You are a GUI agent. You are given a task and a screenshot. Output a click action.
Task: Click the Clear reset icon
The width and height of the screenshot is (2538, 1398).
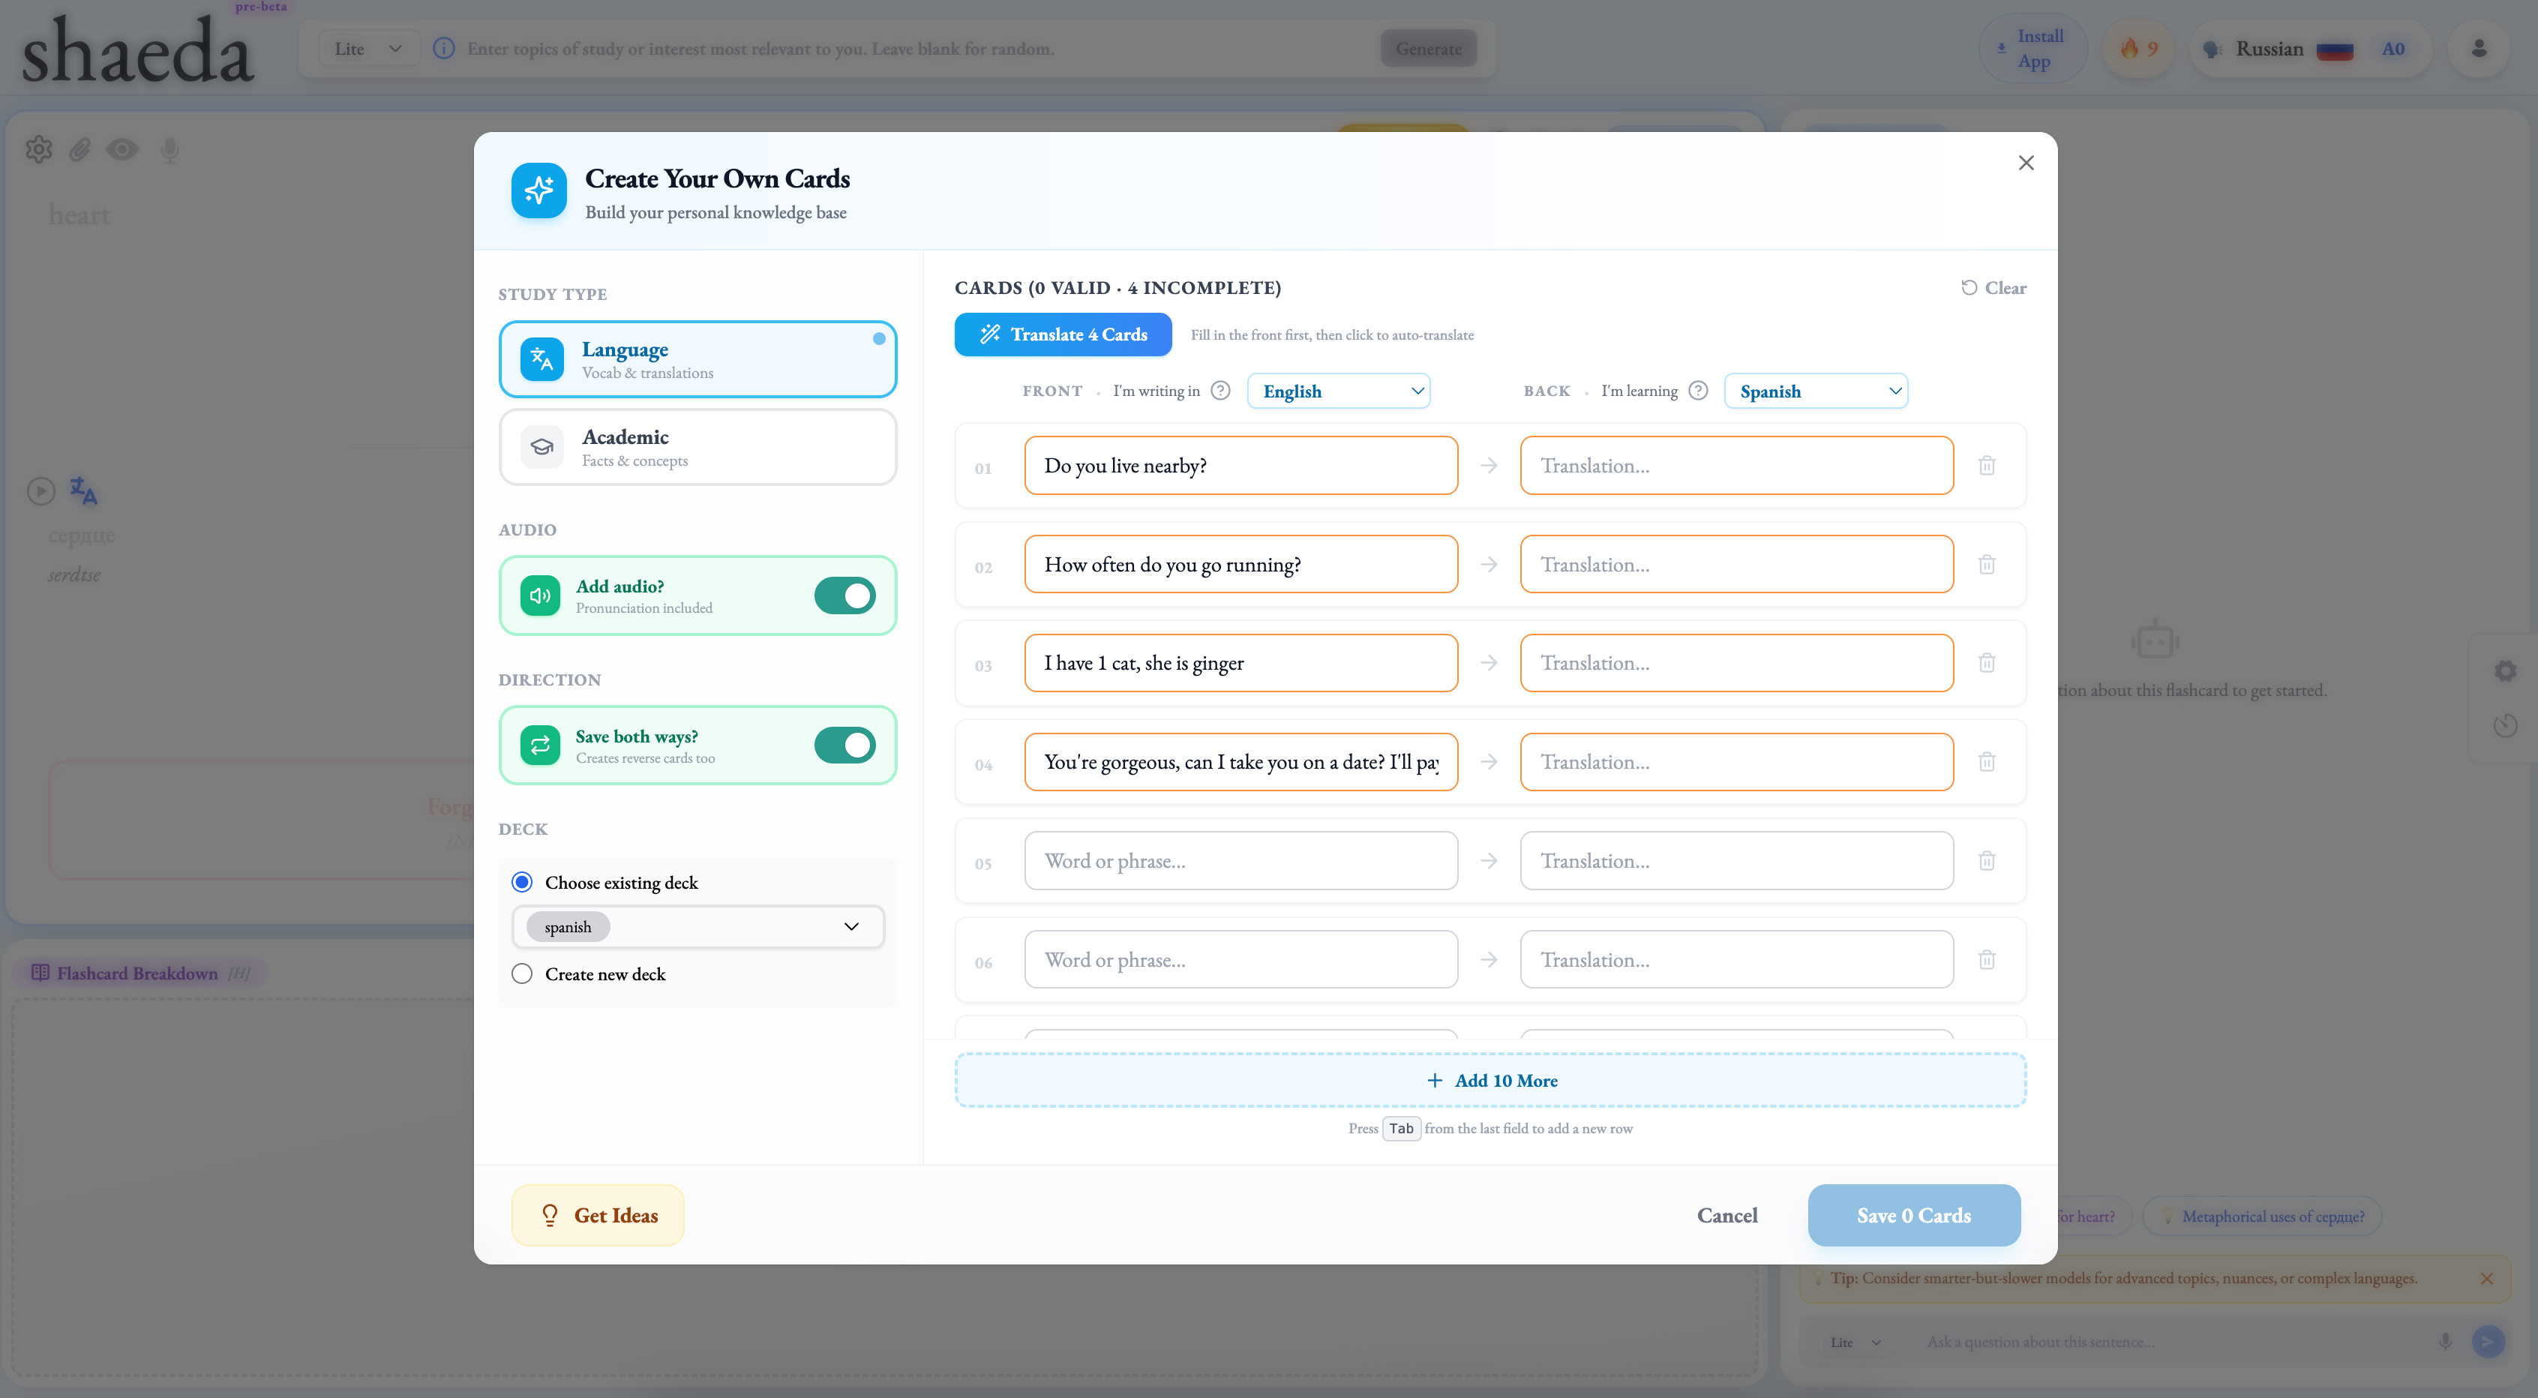point(1969,288)
